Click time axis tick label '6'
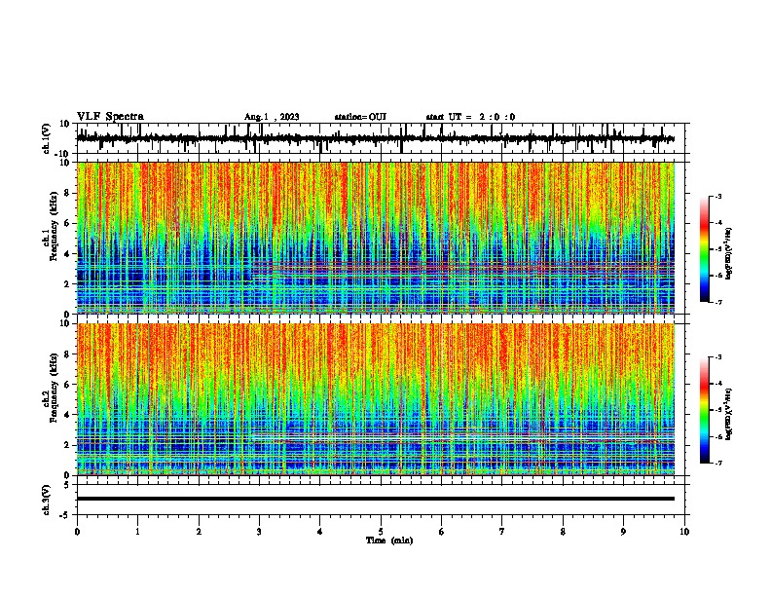 (442, 532)
